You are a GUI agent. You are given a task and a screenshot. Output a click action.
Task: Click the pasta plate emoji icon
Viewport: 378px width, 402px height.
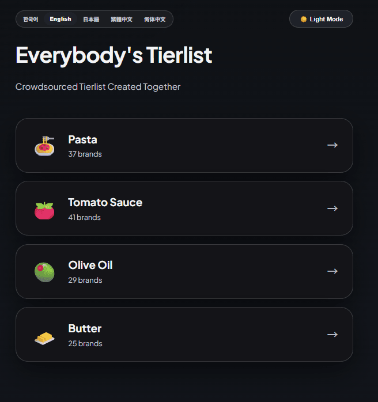click(44, 146)
